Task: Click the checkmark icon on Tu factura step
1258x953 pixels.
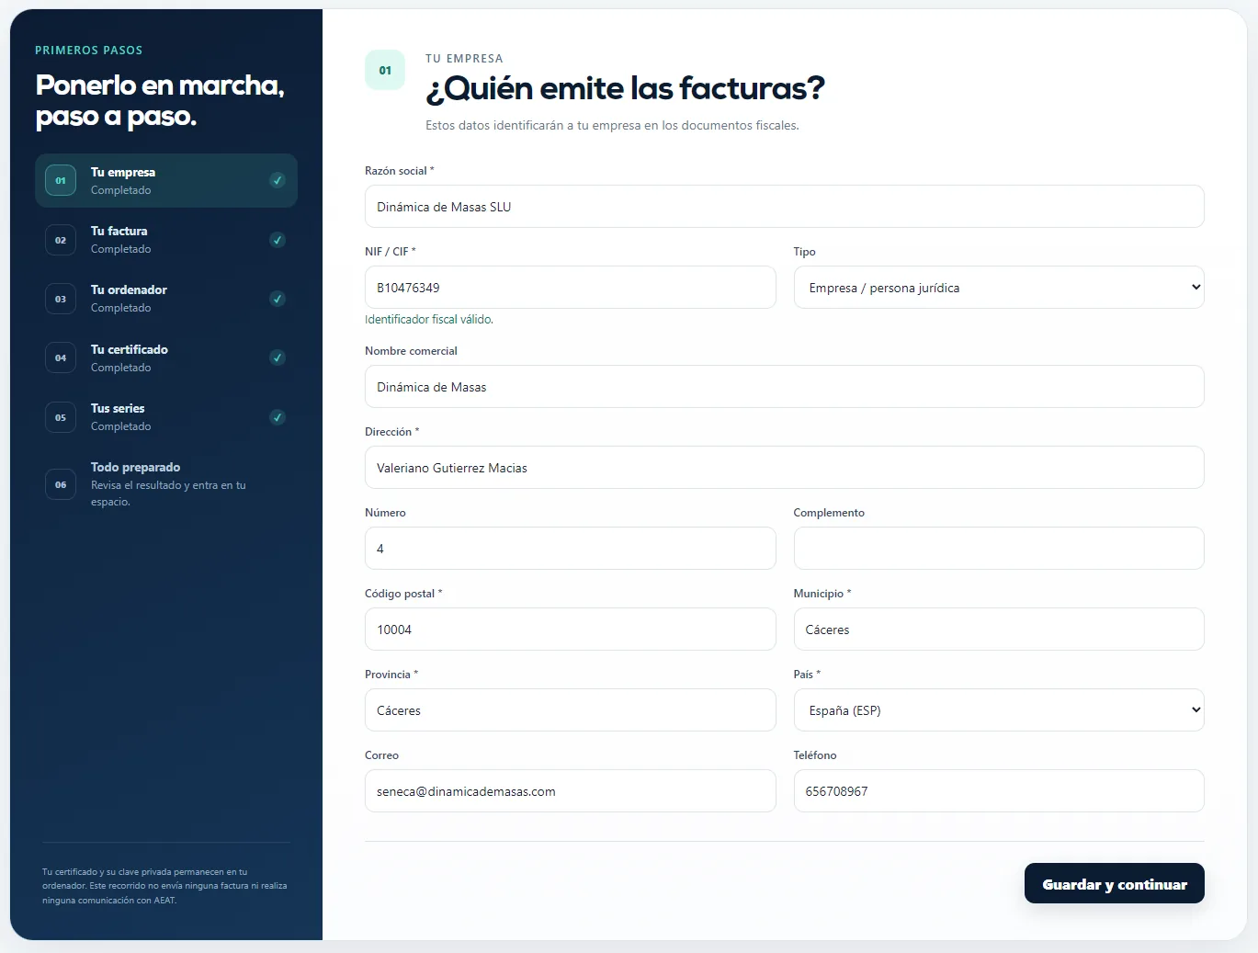Action: coord(278,240)
